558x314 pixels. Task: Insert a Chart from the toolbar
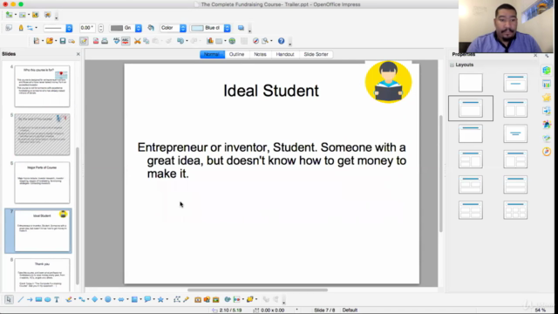pyautogui.click(x=210, y=41)
